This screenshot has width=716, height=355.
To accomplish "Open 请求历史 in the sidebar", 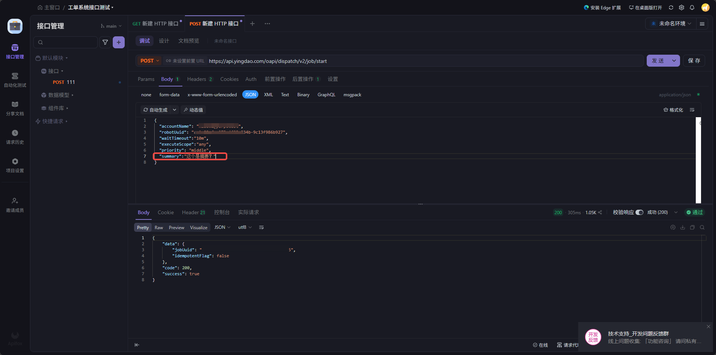I will point(15,137).
